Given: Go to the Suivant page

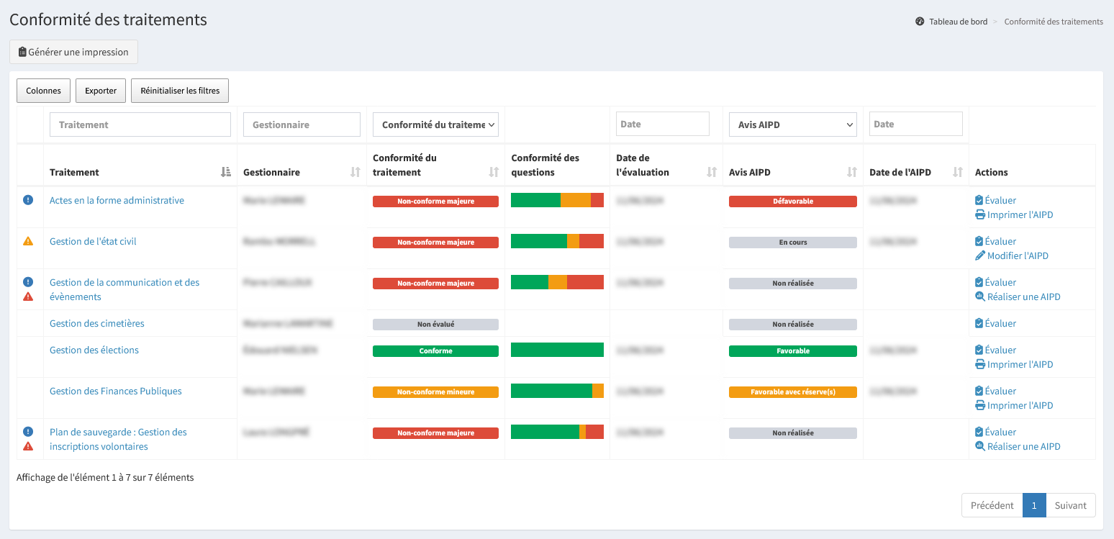Looking at the screenshot, I should point(1070,505).
